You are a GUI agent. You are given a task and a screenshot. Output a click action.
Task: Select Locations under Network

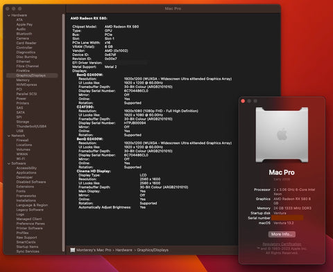24,145
